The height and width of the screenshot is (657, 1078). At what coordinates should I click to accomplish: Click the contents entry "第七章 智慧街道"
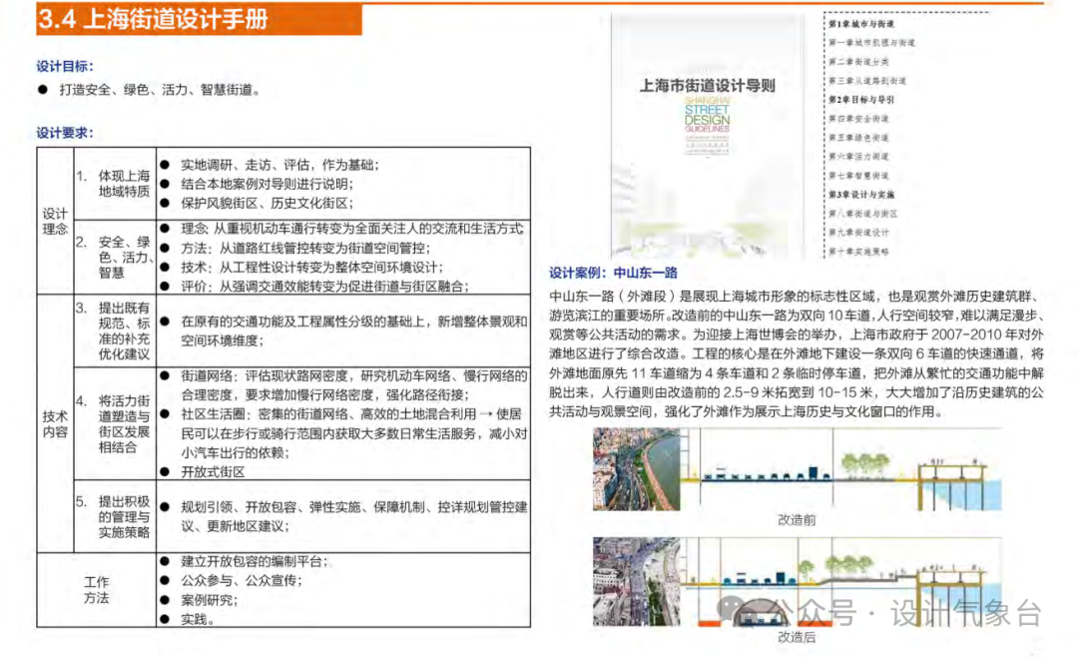[858, 176]
